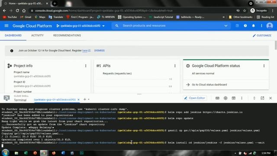Image resolution: width=277 pixels, height=156 pixels.
Task: Click the Project name value text
Action: tap(32, 76)
